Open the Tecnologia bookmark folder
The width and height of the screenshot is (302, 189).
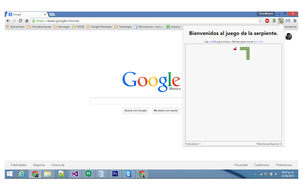(123, 27)
